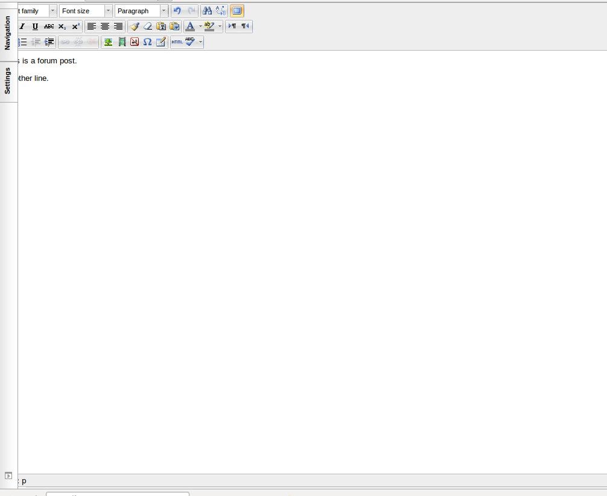607x496 pixels.
Task: Click the greyed-out Prevent automatic linking icon
Action: (x=92, y=42)
